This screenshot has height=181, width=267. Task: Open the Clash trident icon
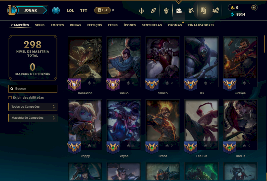pyautogui.click(x=141, y=11)
